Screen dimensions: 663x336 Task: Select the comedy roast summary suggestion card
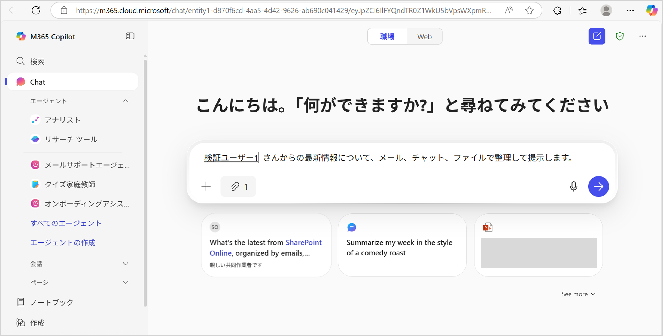tap(402, 245)
